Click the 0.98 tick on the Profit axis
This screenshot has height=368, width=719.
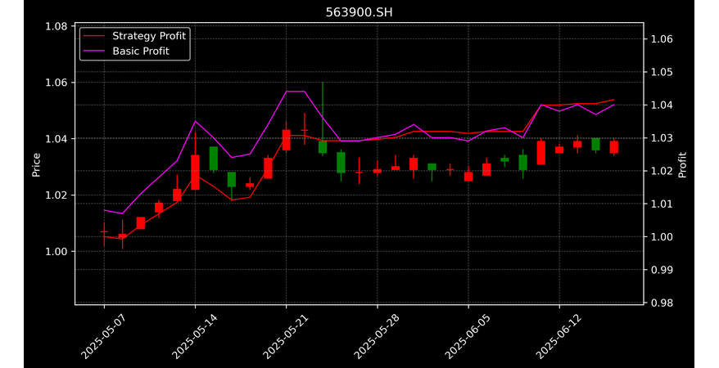[x=662, y=303]
